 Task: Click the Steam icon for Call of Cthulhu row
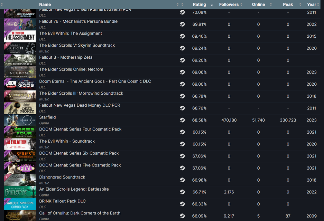[x=182, y=216]
